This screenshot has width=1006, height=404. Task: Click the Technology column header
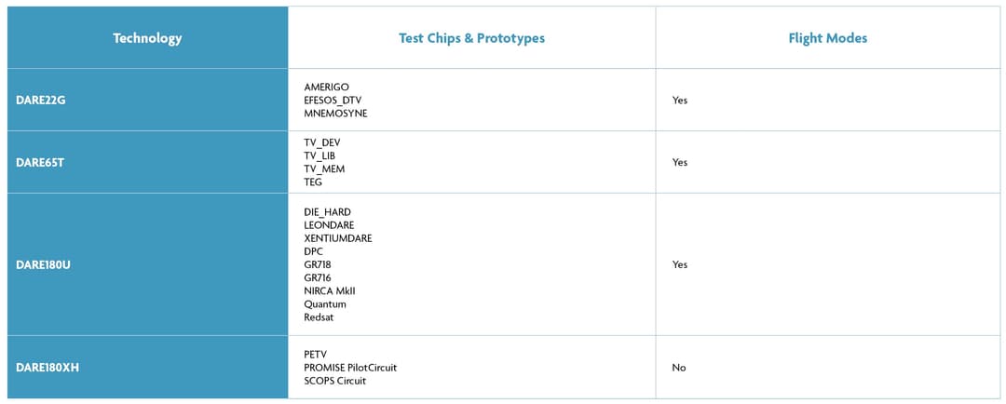(147, 38)
